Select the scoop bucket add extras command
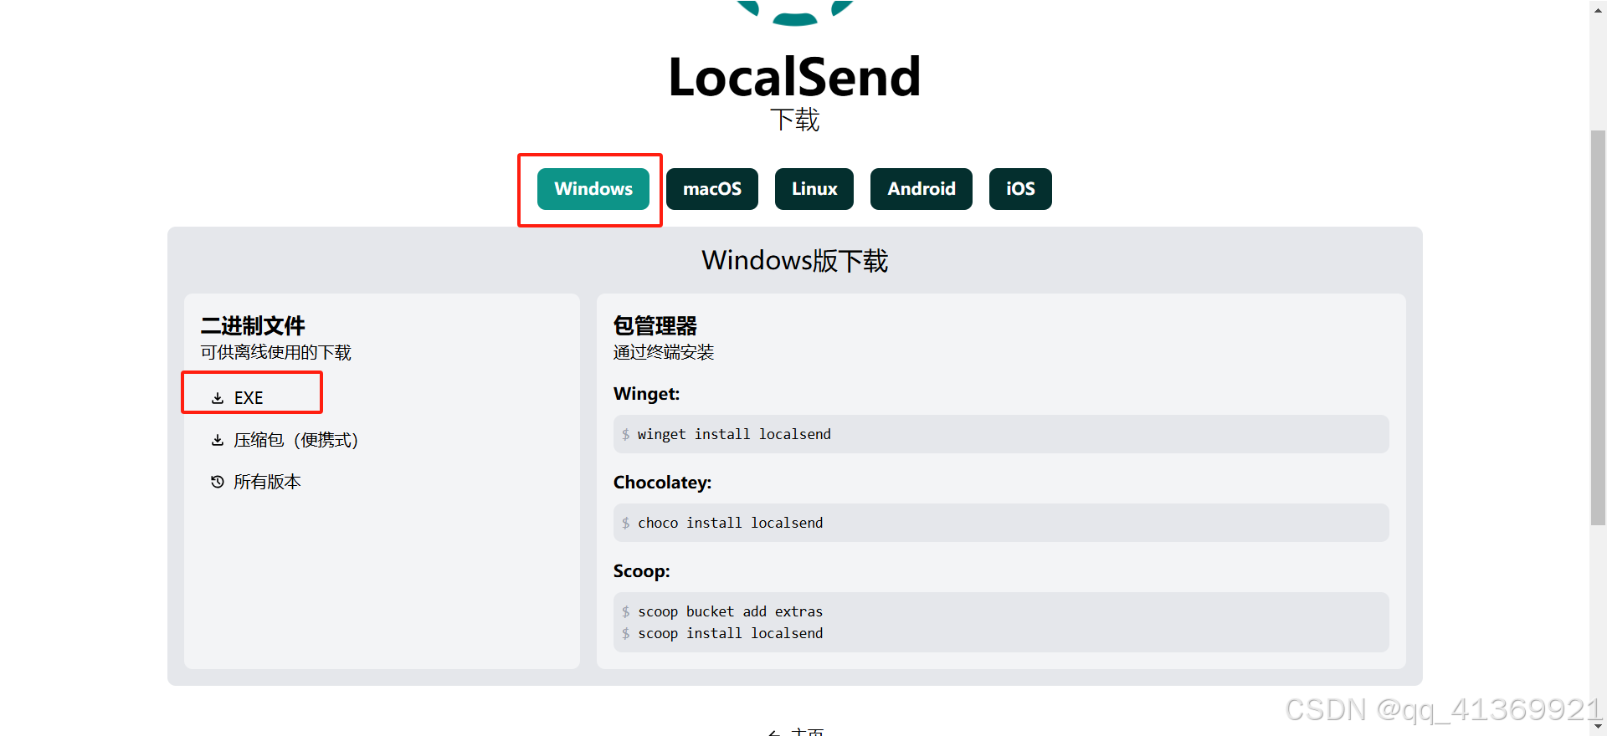The height and width of the screenshot is (736, 1607). click(731, 611)
